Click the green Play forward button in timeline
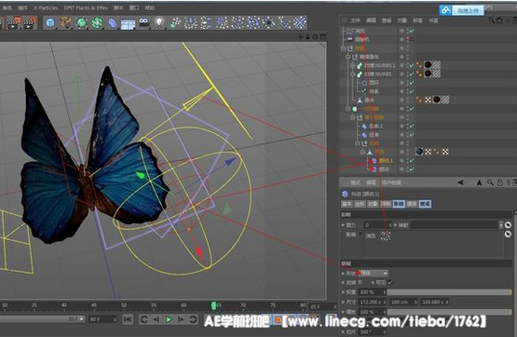This screenshot has width=517, height=337. coord(169,319)
